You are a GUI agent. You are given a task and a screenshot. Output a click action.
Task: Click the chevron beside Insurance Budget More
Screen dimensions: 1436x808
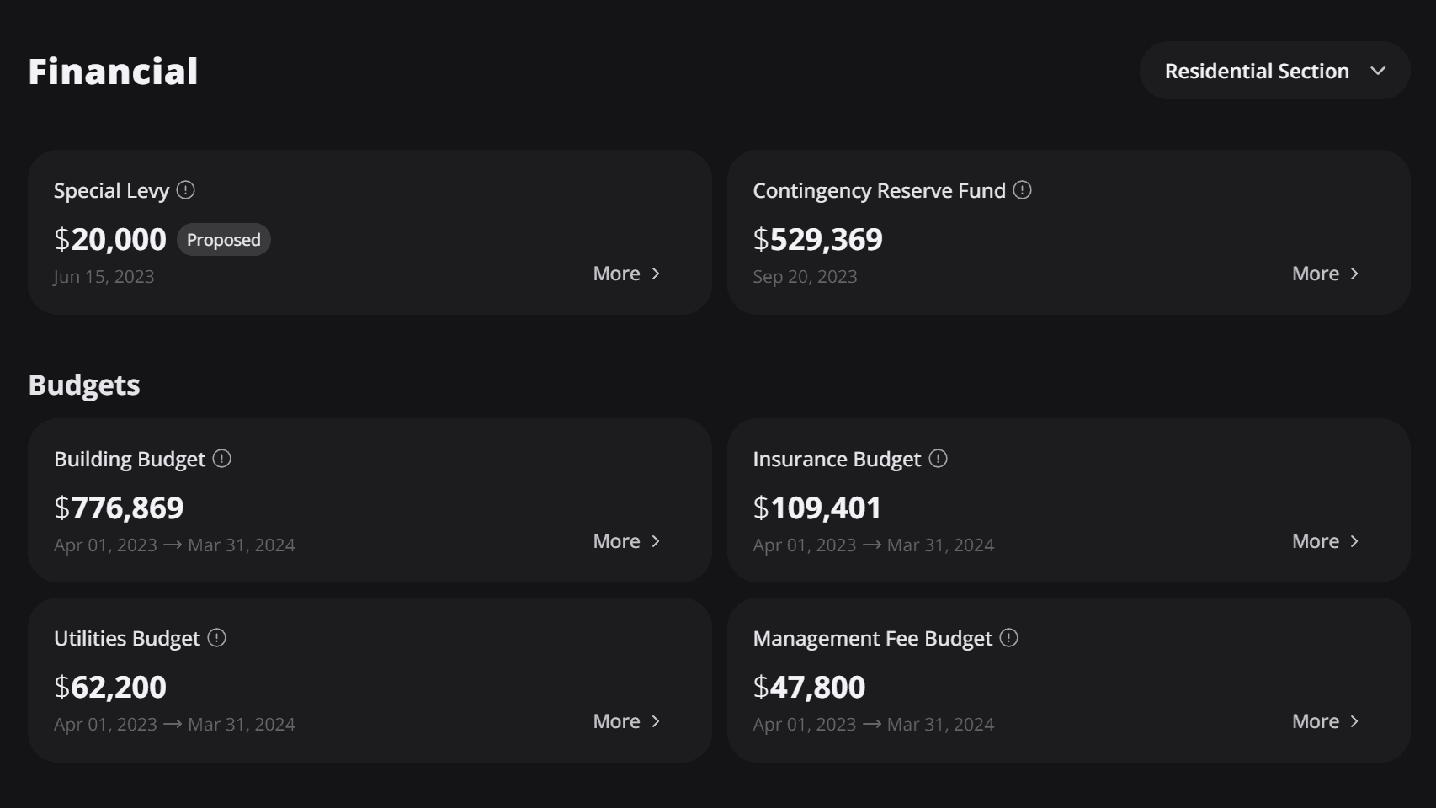click(1354, 541)
